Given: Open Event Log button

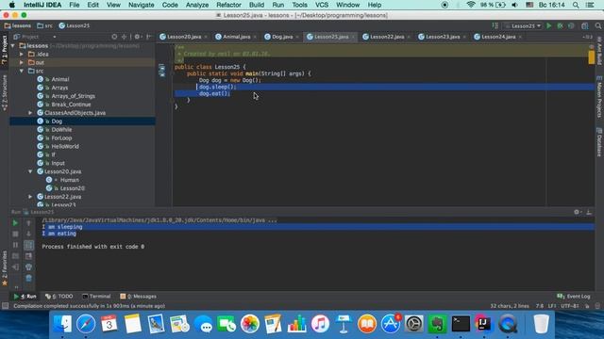Looking at the screenshot, I should click(574, 297).
